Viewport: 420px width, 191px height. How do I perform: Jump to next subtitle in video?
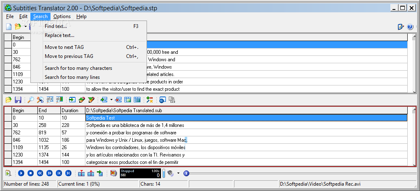pyautogui.click(x=68, y=173)
